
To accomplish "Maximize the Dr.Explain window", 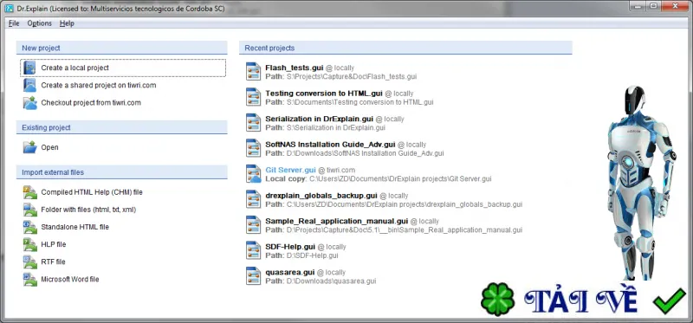I will pos(654,5).
